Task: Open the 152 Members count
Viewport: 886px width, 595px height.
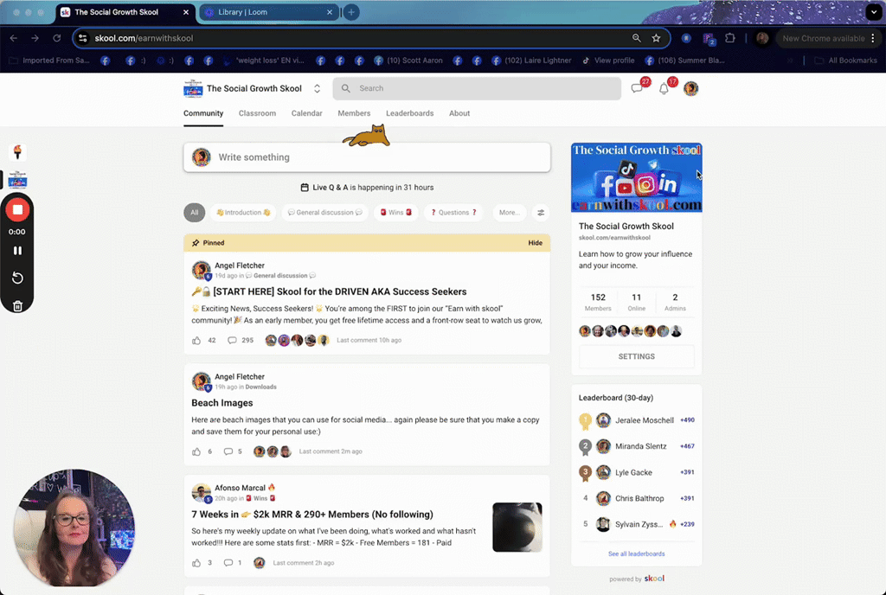Action: (598, 302)
